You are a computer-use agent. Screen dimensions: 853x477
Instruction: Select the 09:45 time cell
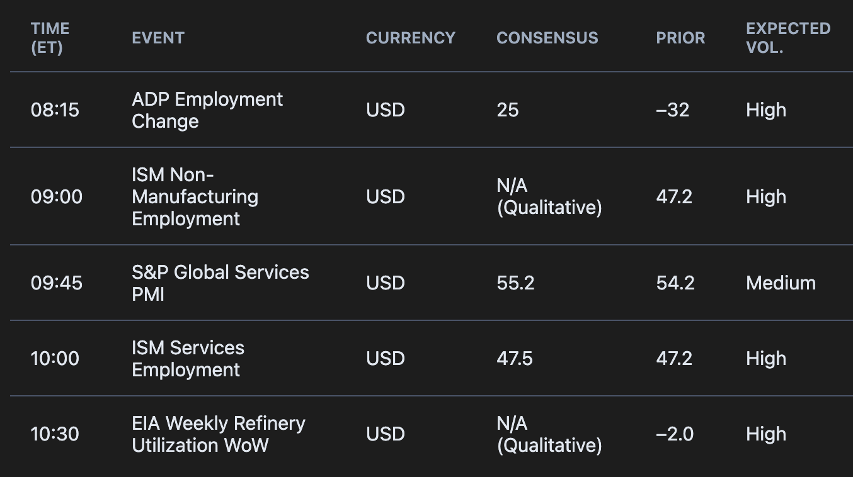coord(56,283)
